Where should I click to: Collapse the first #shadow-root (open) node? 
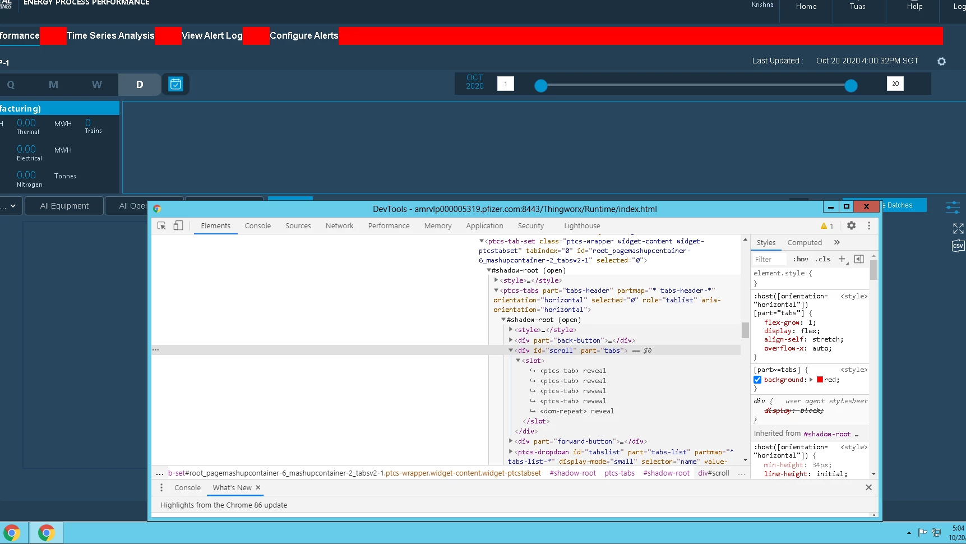pyautogui.click(x=489, y=270)
